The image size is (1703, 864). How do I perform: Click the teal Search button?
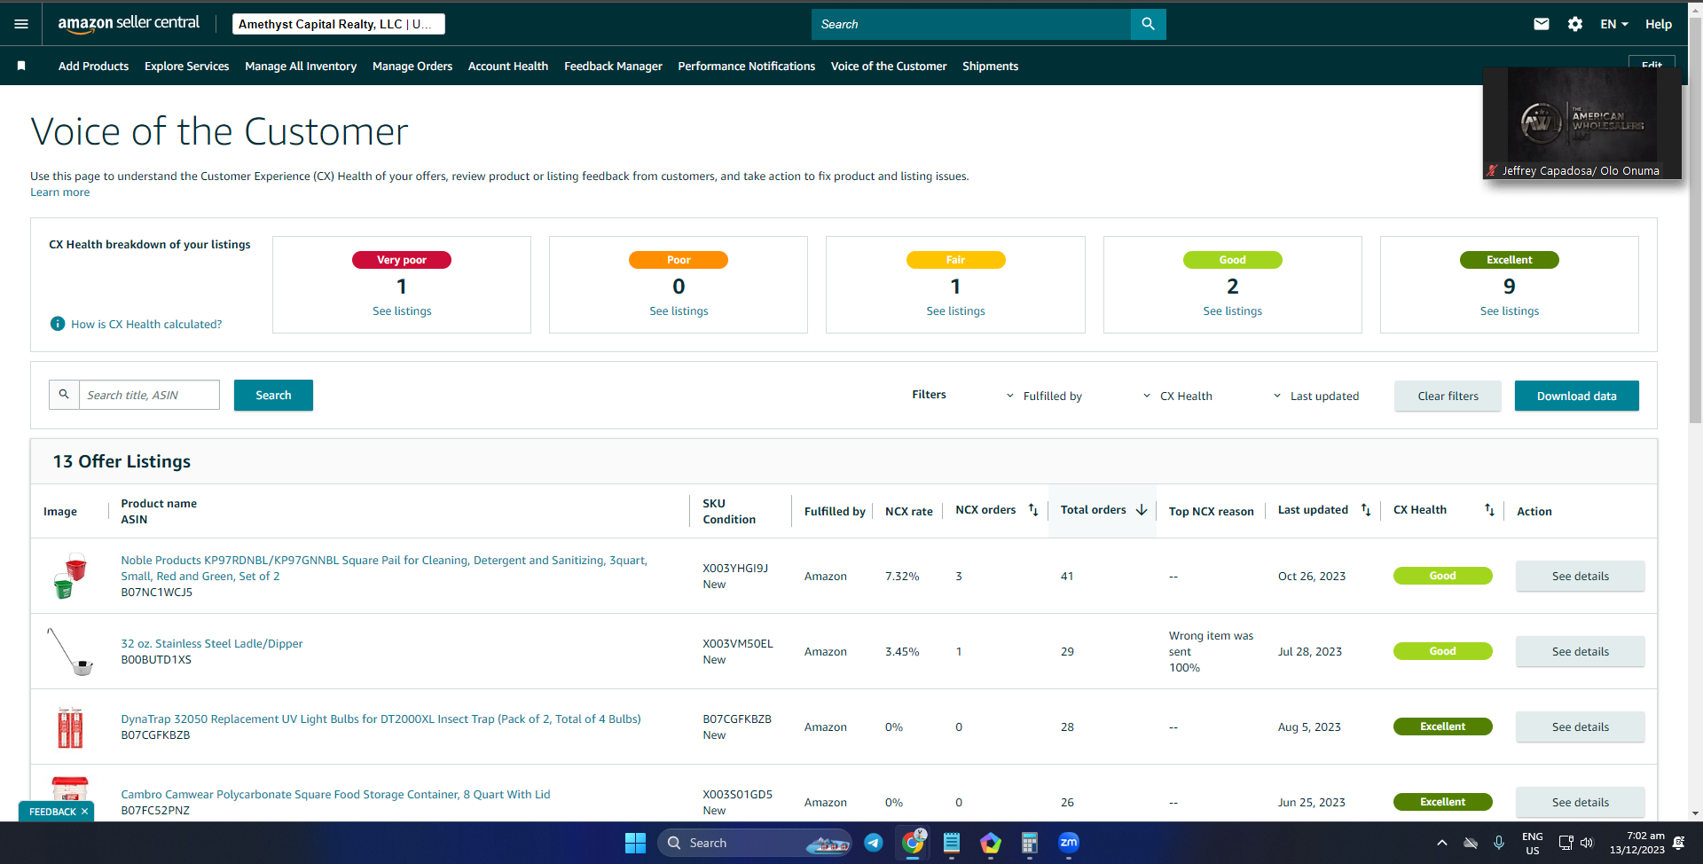pyautogui.click(x=273, y=396)
